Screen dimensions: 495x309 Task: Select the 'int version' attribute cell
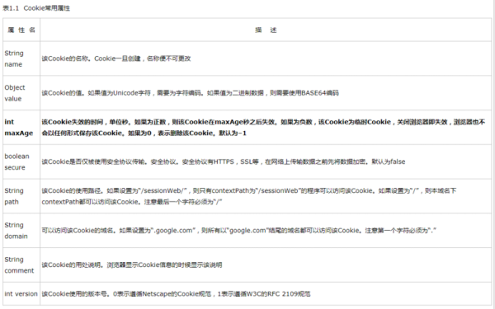click(x=21, y=294)
